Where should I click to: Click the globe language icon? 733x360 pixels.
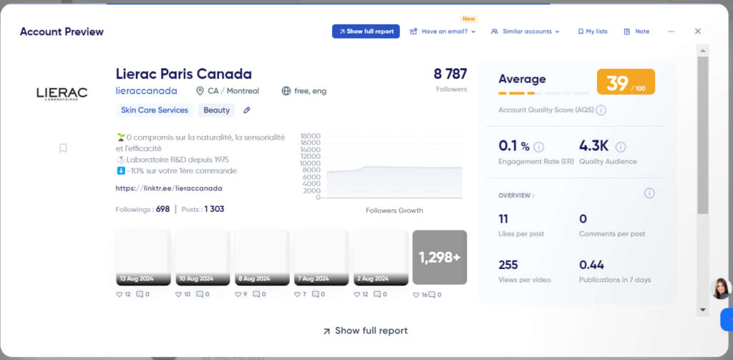point(286,91)
